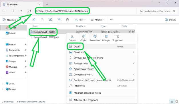The image size is (179, 104).
Task: Select the Documents tab
Action: pos(22,4)
